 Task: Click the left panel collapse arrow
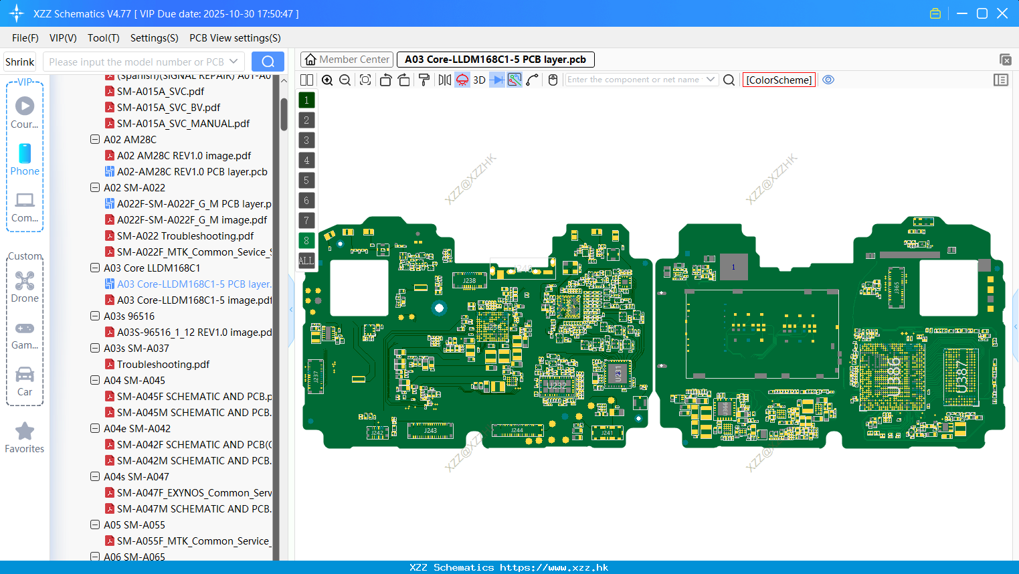(291, 310)
